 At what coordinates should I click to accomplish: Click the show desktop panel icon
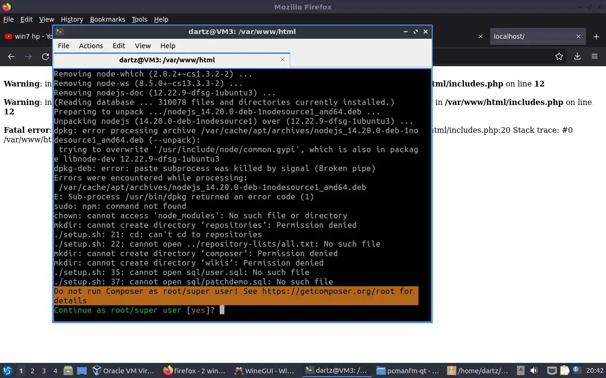click(x=82, y=371)
